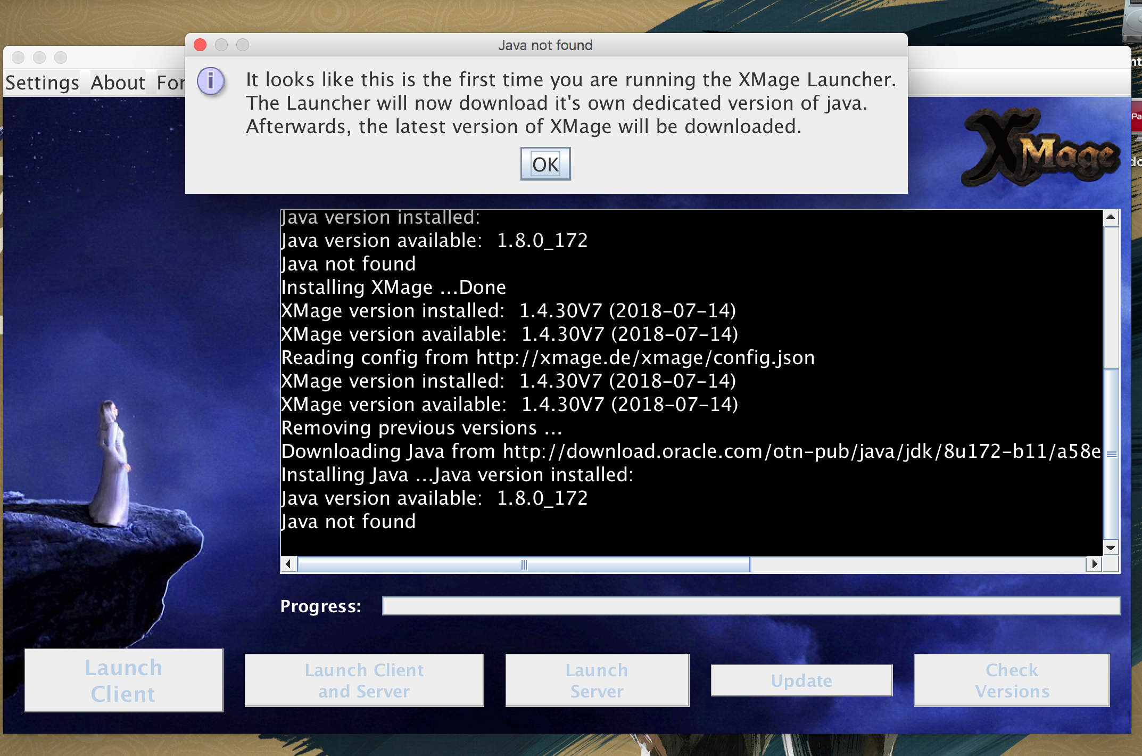This screenshot has height=756, width=1142.
Task: Click the horizontal scroll left arrow
Action: (x=288, y=564)
